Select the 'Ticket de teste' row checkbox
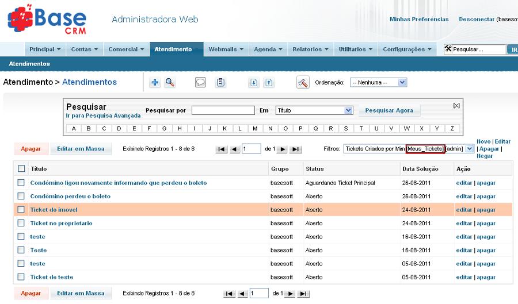The height and width of the screenshot is (304, 518). 21,277
